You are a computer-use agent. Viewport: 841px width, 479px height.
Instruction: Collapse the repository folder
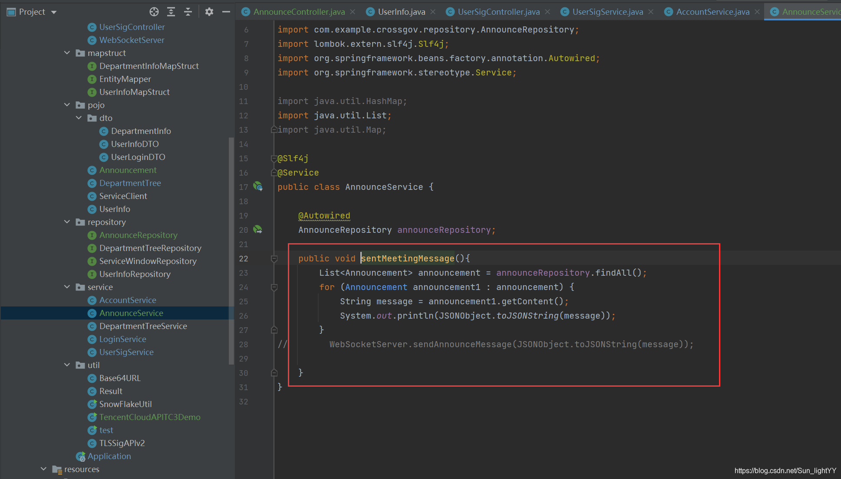tap(67, 222)
